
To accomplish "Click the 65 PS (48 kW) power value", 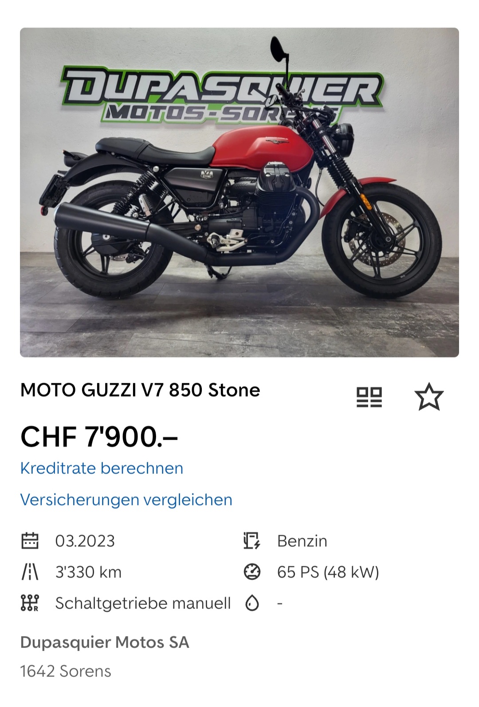I will pos(328,572).
